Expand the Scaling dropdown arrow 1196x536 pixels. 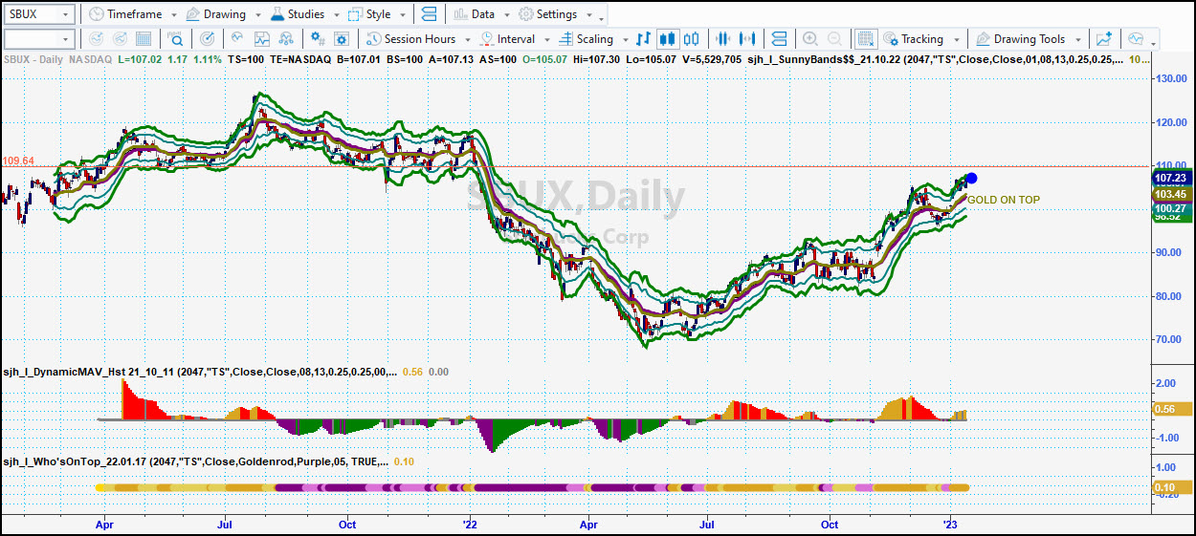click(x=624, y=40)
